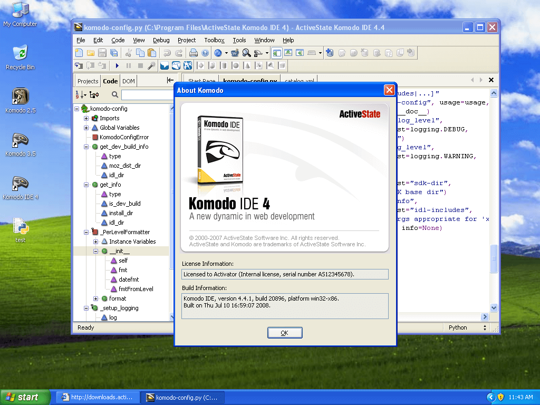This screenshot has width=540, height=405.
Task: Click the Recycle Bin desktop icon
Action: click(x=21, y=57)
